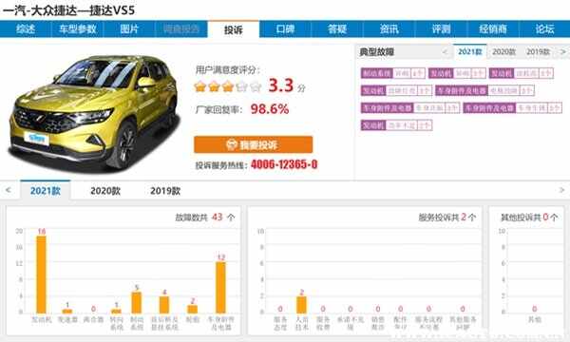
Task: Click the 制动系统 bar showing 5
Action: point(136,302)
